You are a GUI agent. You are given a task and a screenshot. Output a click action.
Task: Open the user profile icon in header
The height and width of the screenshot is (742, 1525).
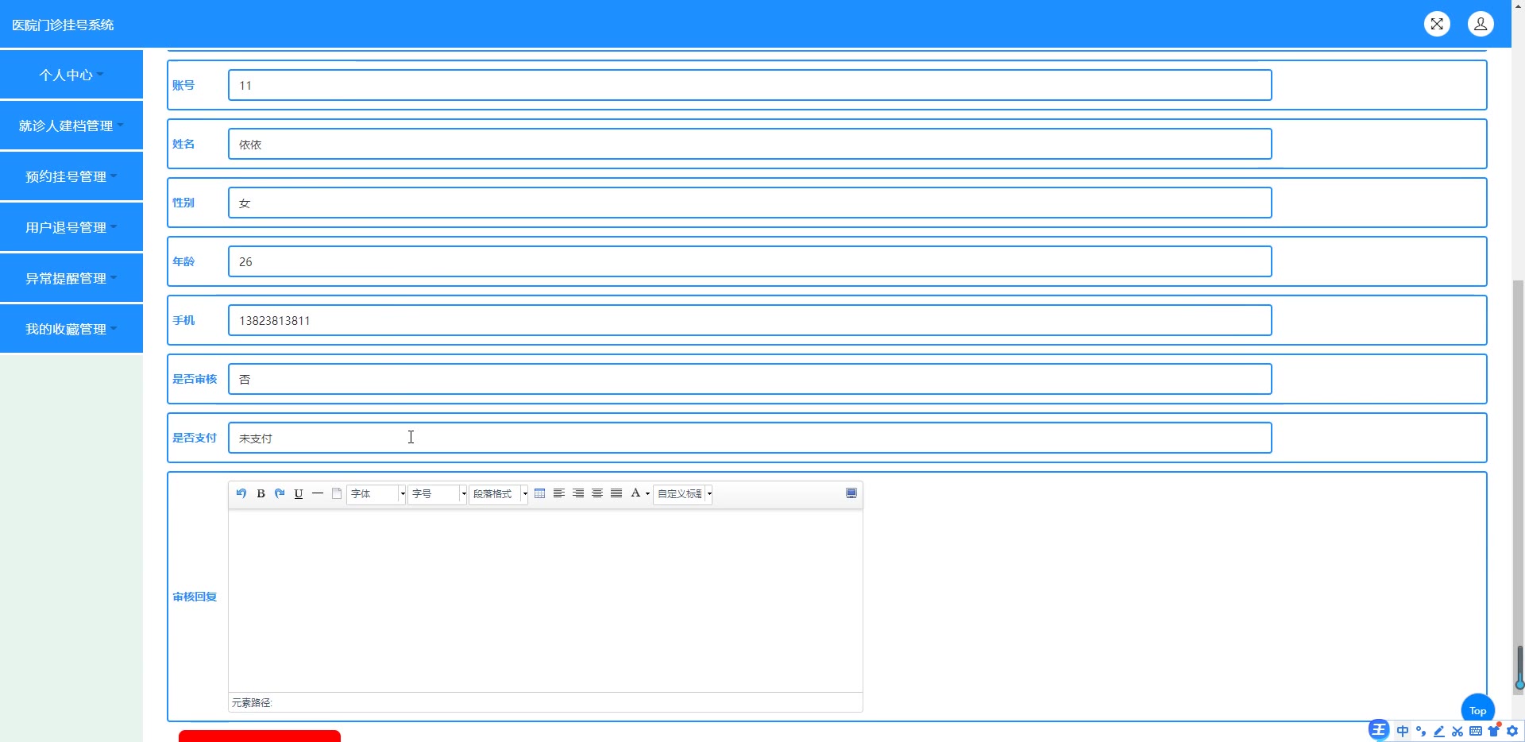pyautogui.click(x=1481, y=24)
